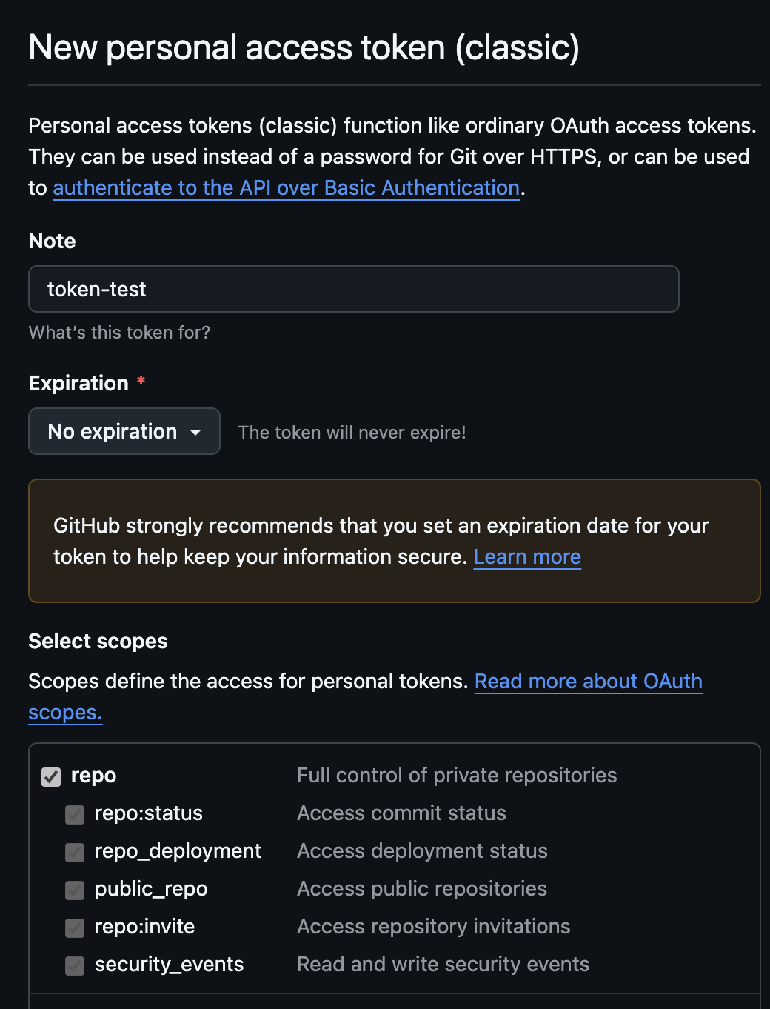Click the security_events label text
The height and width of the screenshot is (1009, 770).
click(x=169, y=965)
